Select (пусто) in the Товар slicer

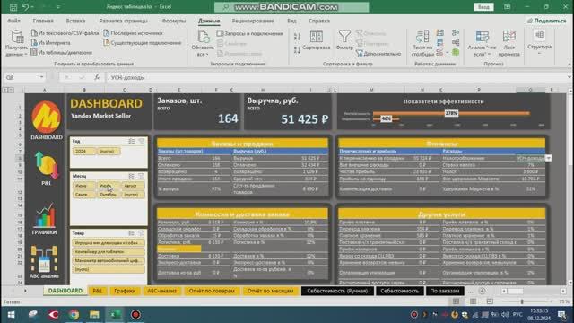tap(109, 269)
